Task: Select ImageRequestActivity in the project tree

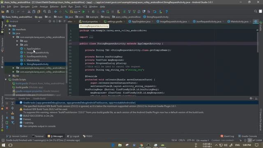Action: 38,53
